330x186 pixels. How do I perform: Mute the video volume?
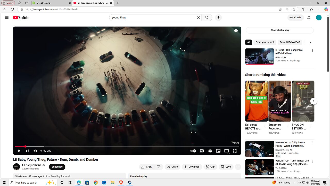pyautogui.click(x=35, y=151)
